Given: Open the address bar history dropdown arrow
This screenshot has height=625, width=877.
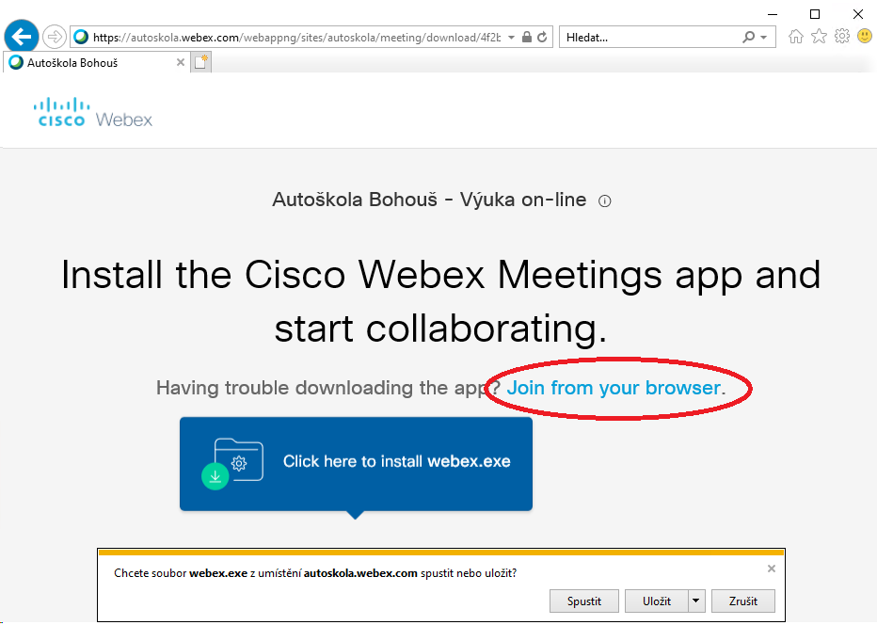Looking at the screenshot, I should (x=511, y=38).
